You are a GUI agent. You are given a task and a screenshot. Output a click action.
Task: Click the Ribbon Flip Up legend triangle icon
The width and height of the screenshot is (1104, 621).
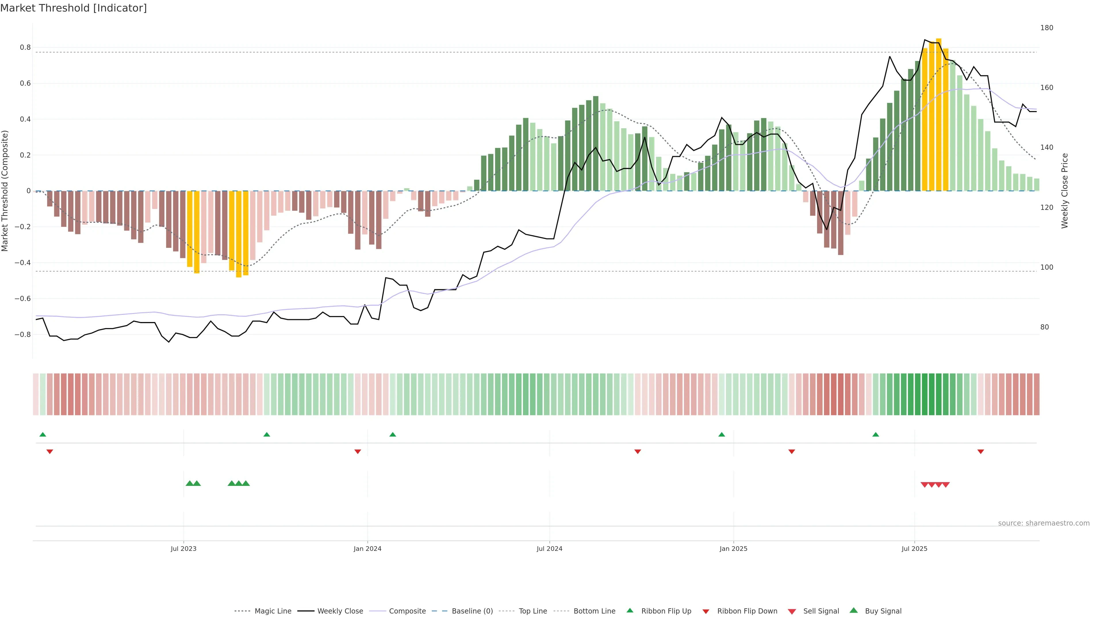click(630, 611)
